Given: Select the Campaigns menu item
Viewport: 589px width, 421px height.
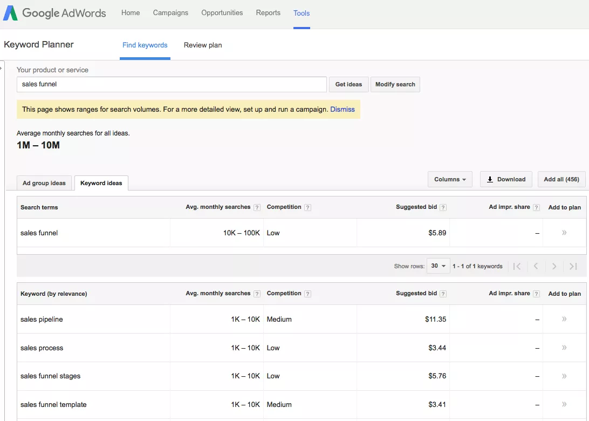Looking at the screenshot, I should click(x=170, y=12).
